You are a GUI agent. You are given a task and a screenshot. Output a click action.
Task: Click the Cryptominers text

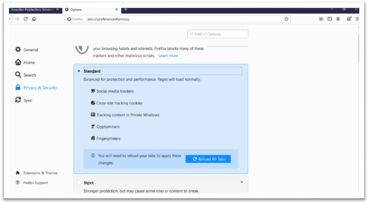[x=108, y=127]
